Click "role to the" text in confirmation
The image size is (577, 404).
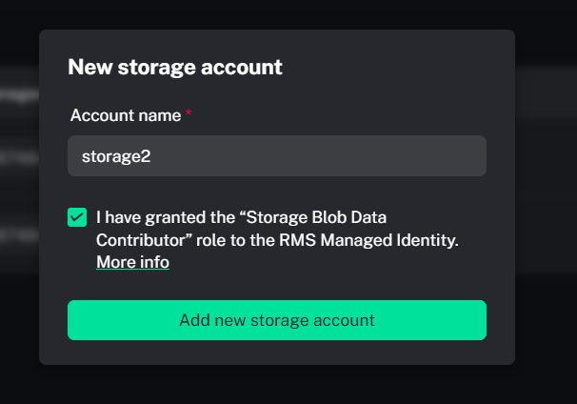235,240
